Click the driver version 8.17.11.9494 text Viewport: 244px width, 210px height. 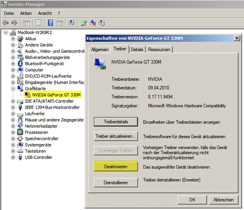coord(160,97)
